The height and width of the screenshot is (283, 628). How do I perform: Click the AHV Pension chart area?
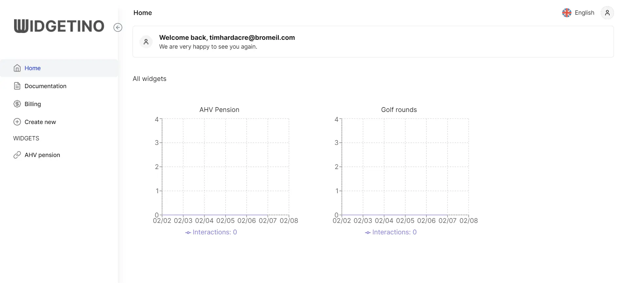[x=225, y=166]
